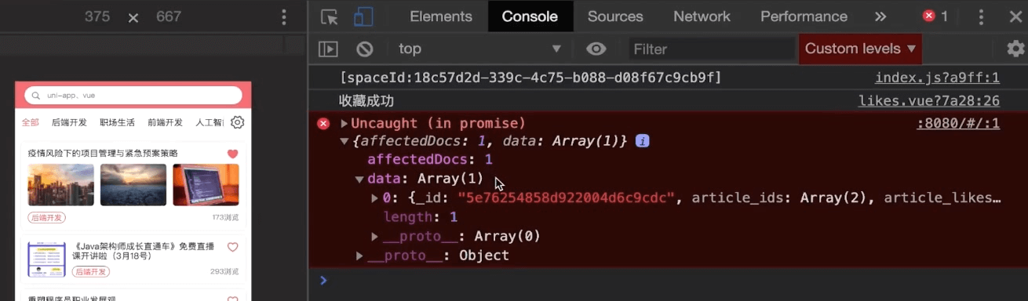This screenshot has width=1028, height=301.
Task: Clear the console with the ban icon
Action: point(365,49)
